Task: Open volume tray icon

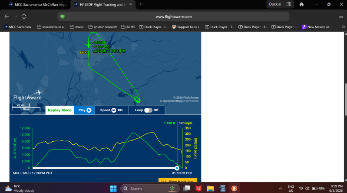Action: (x=307, y=189)
